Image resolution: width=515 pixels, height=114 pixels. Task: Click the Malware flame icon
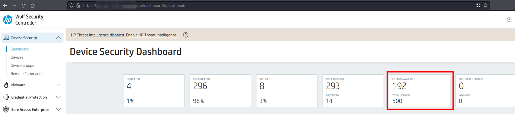(x=6, y=85)
